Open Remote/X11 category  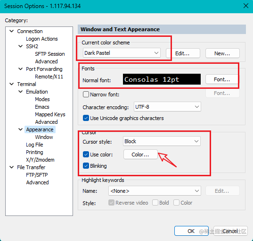tap(49, 77)
